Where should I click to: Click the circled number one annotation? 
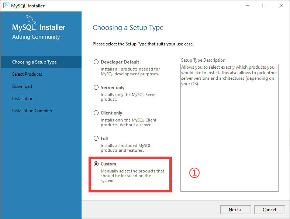click(x=194, y=173)
